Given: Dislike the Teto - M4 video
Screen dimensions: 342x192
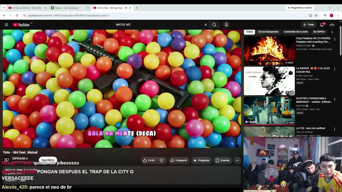Looking at the screenshot, I should click(x=162, y=161).
